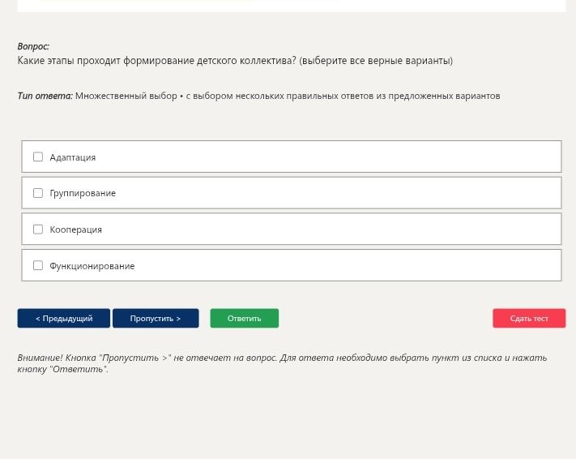Tick the Группирование checkbox

point(38,193)
